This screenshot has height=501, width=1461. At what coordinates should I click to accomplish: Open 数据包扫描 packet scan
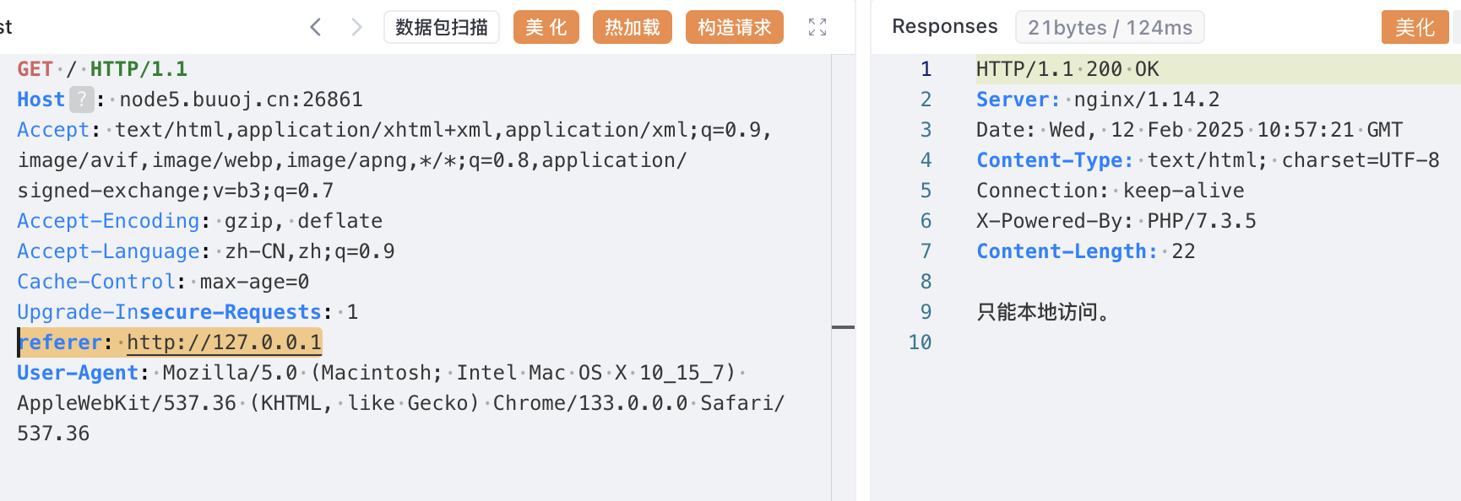click(x=441, y=27)
